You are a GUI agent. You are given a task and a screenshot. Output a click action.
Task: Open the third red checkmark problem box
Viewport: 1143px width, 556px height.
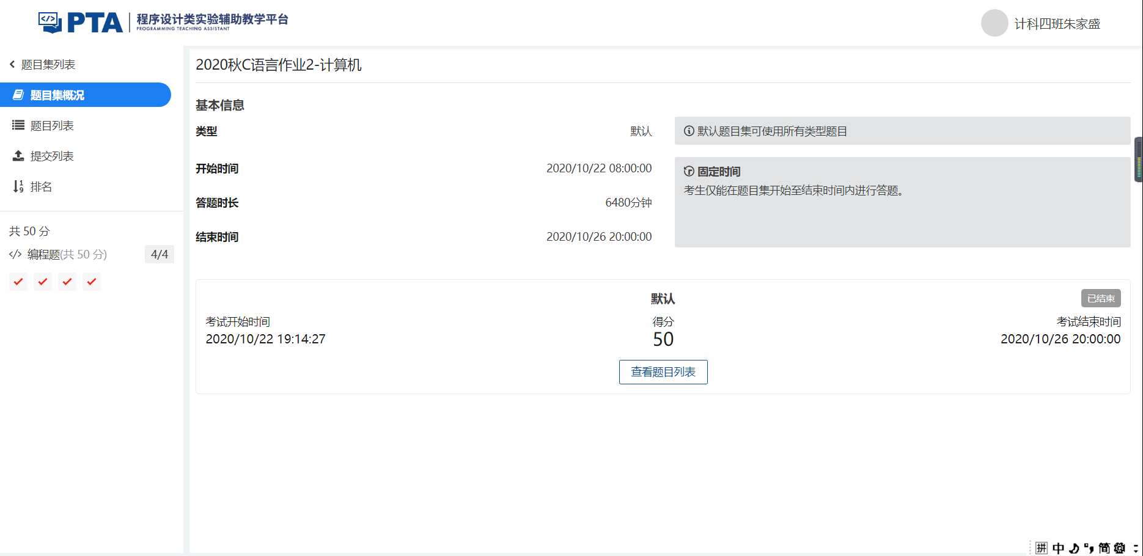[x=67, y=282]
